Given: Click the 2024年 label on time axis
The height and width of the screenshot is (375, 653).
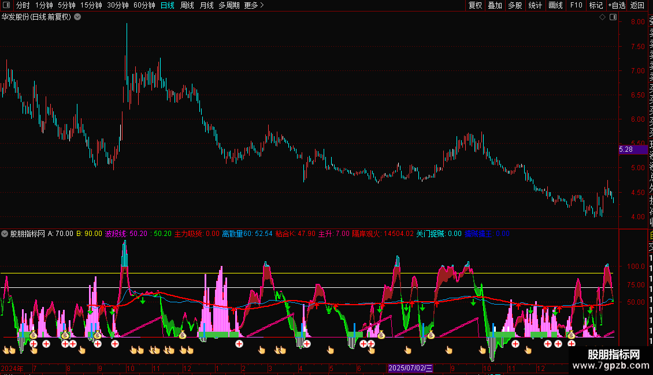Looking at the screenshot, I should pos(12,368).
